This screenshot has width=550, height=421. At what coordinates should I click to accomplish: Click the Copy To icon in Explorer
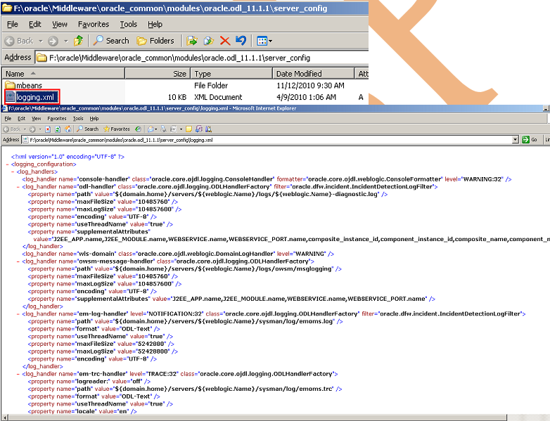pos(208,41)
